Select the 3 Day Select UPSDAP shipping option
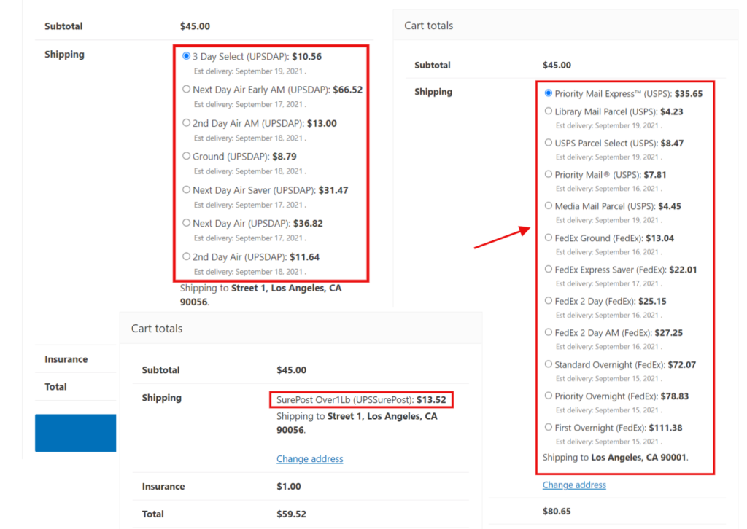The height and width of the screenshot is (529, 747). (x=186, y=56)
